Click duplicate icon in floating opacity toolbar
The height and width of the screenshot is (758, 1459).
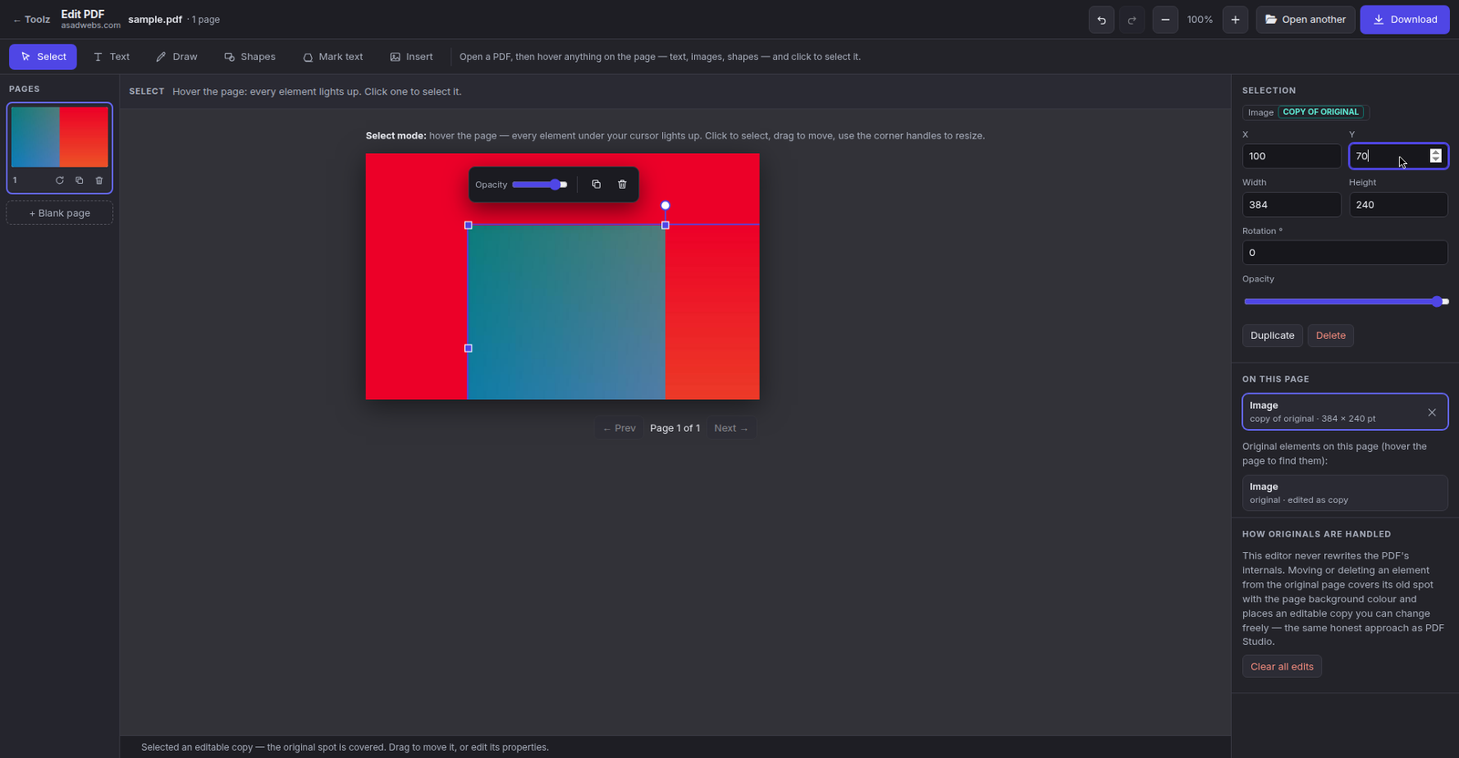pos(596,184)
